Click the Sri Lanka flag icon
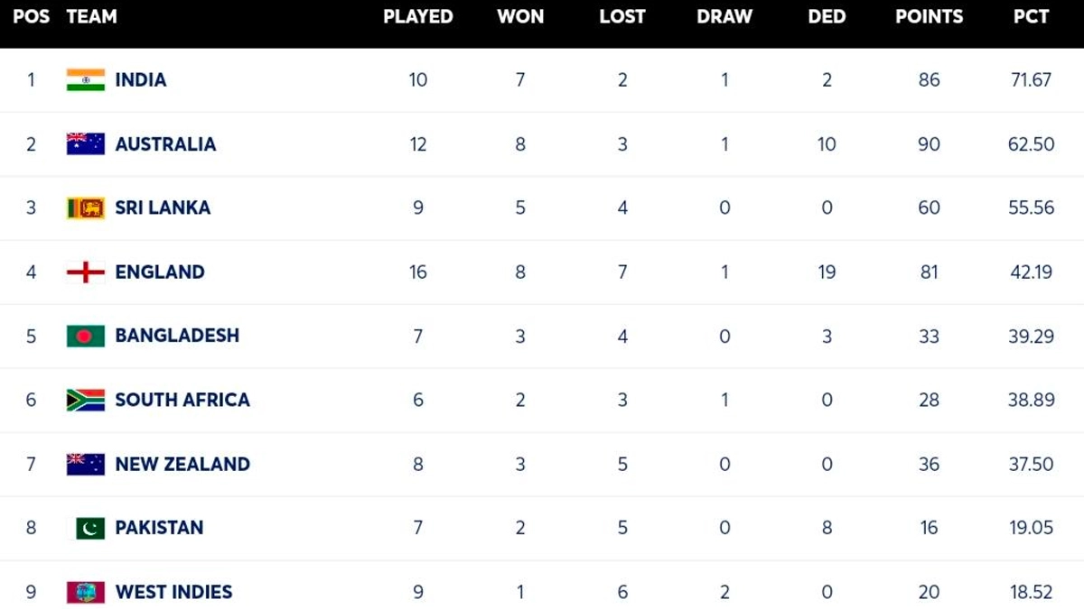This screenshot has height=609, width=1084. pos(86,208)
